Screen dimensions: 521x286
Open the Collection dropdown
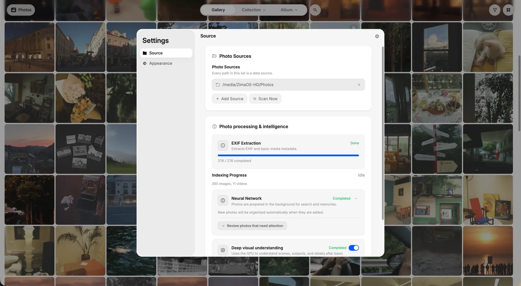coord(253,10)
